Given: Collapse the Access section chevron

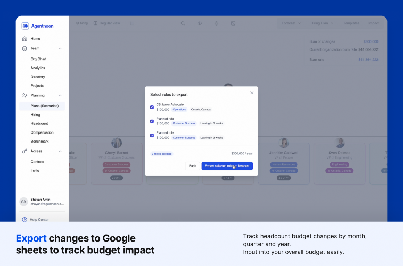Looking at the screenshot, I should tap(60, 151).
